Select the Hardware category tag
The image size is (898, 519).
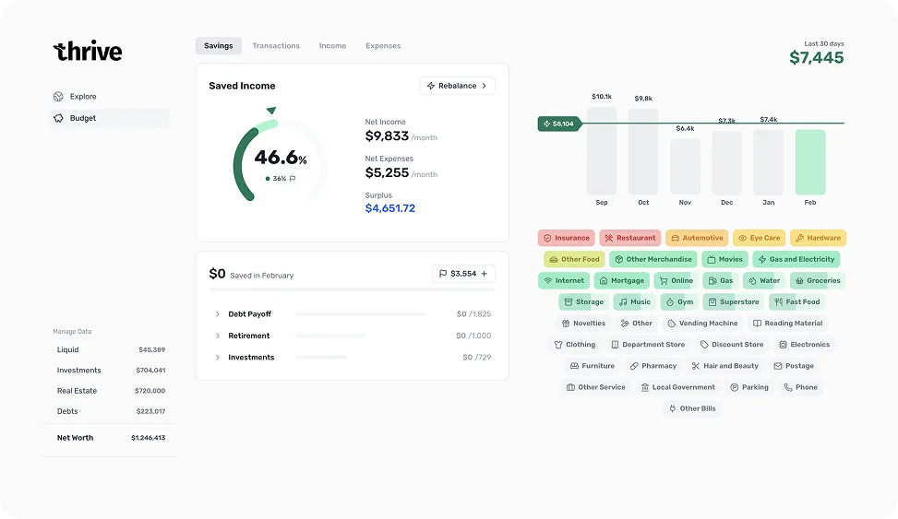[x=818, y=238]
